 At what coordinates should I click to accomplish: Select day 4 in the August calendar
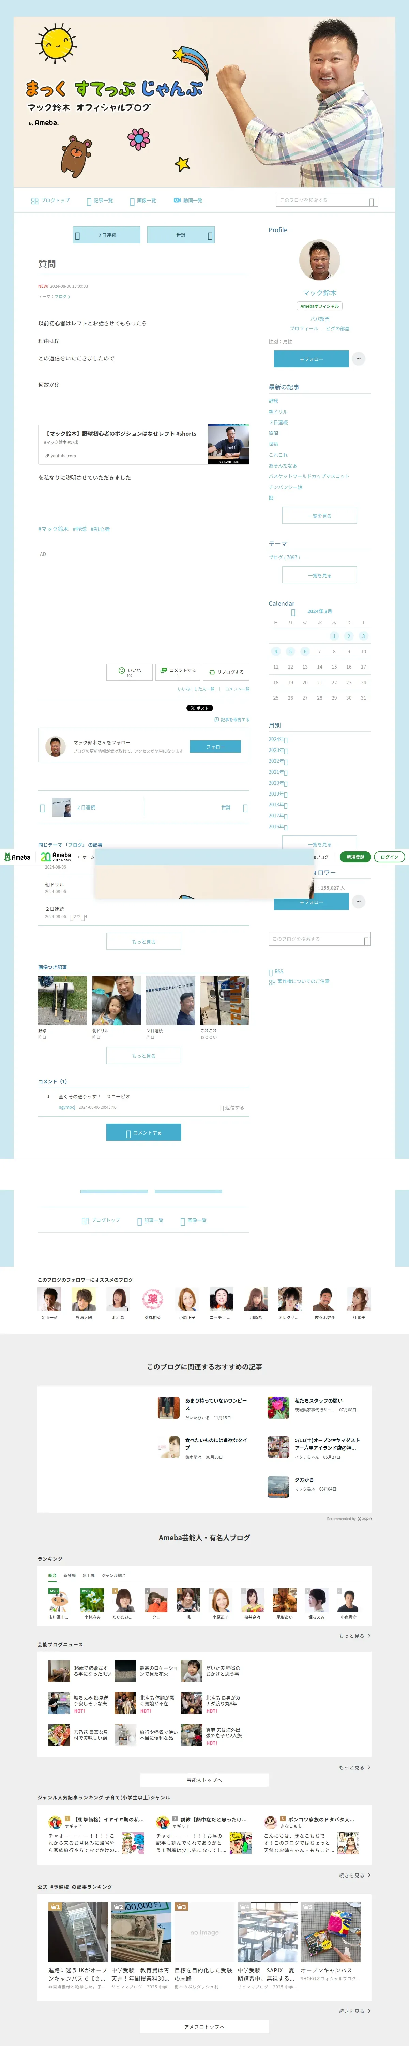[276, 651]
